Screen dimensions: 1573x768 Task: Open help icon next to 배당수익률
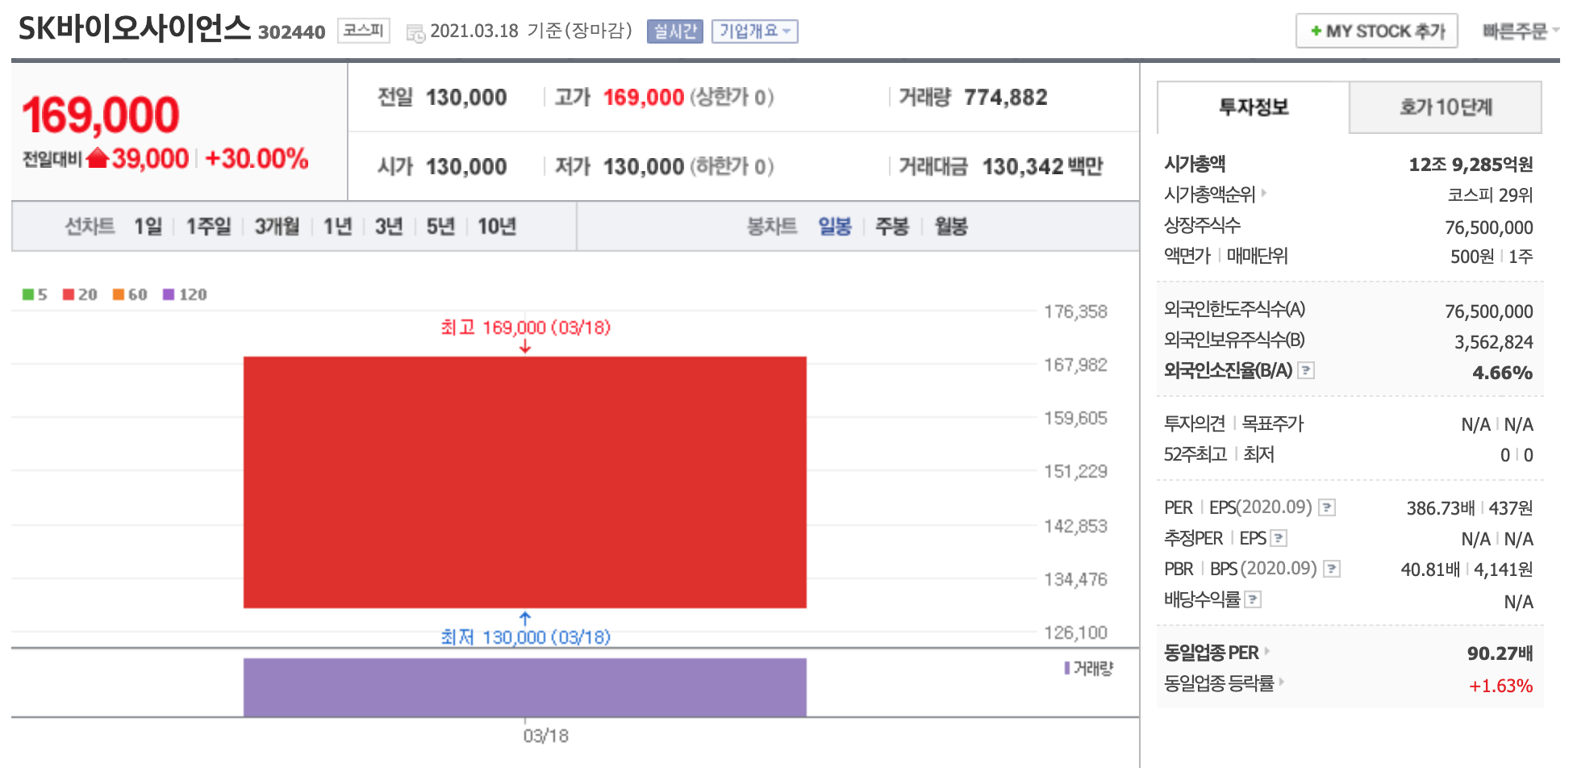[1253, 599]
